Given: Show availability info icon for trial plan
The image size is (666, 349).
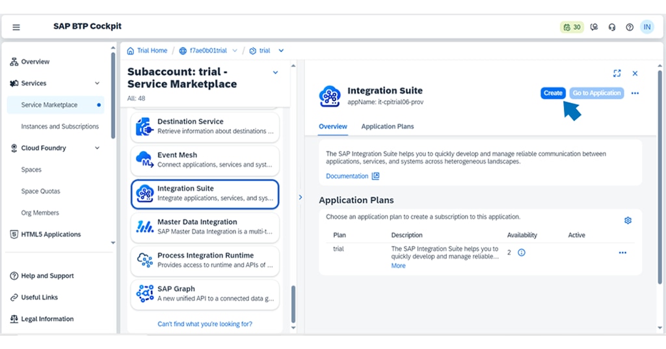Looking at the screenshot, I should [x=522, y=253].
